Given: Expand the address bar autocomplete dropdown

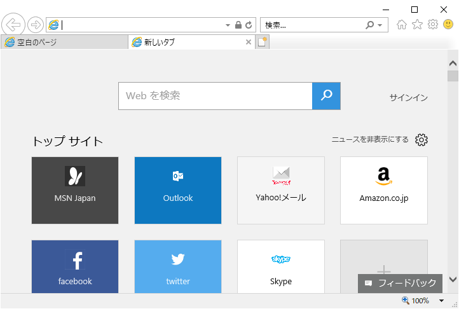Looking at the screenshot, I should tap(228, 25).
